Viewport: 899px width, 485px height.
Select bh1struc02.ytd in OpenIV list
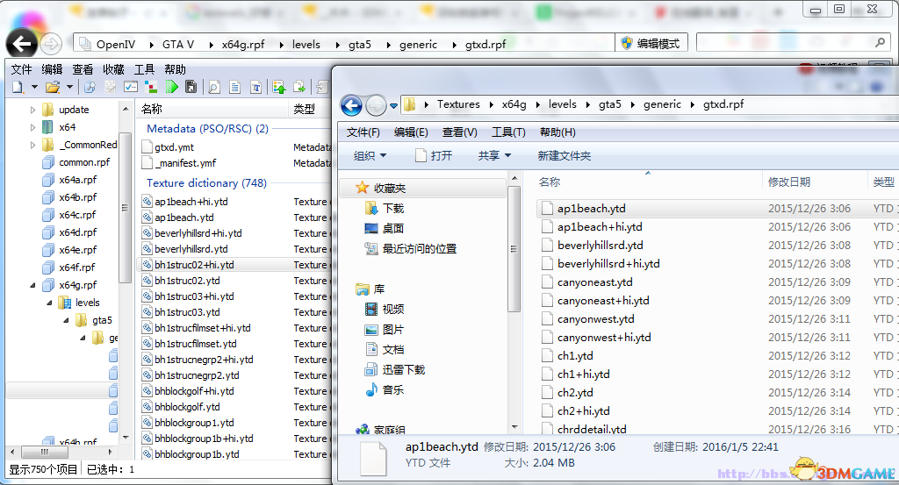pos(187,281)
